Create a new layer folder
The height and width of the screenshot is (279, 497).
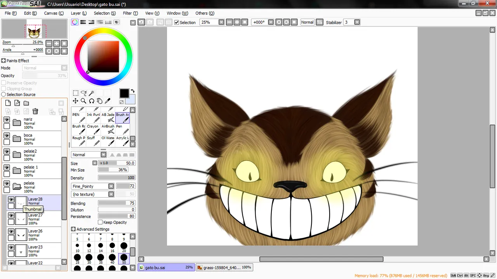tap(26, 103)
